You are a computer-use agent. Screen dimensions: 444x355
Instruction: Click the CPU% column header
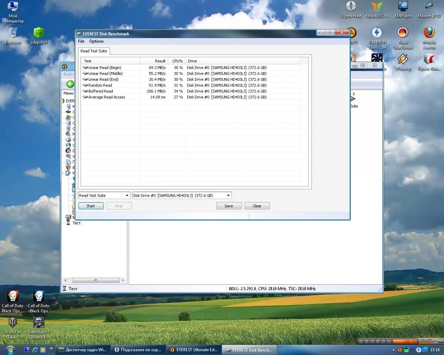tap(176, 61)
